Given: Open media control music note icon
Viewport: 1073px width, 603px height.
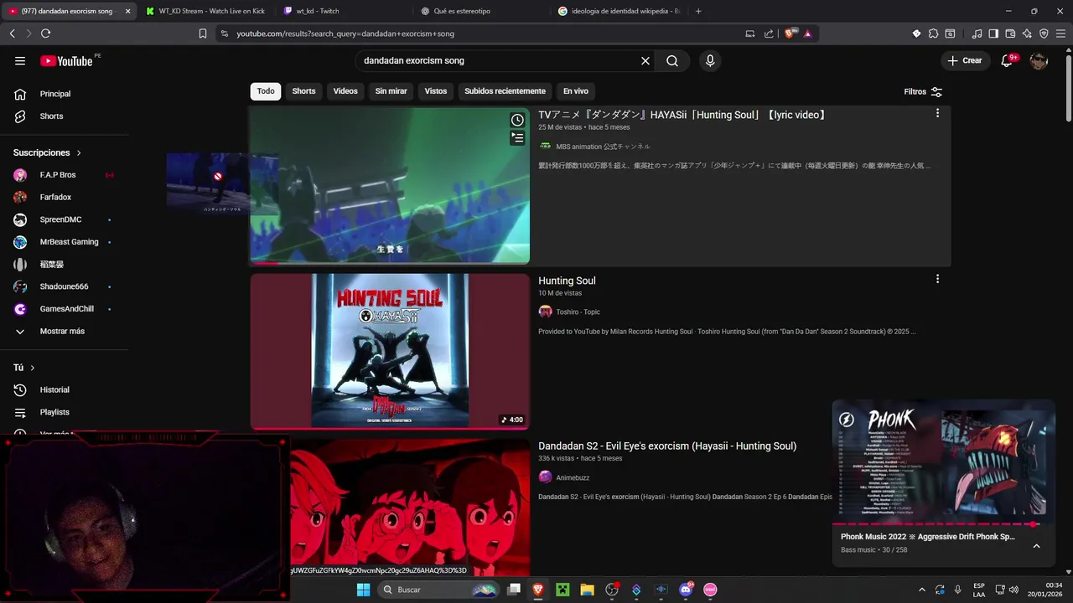Looking at the screenshot, I should point(977,33).
